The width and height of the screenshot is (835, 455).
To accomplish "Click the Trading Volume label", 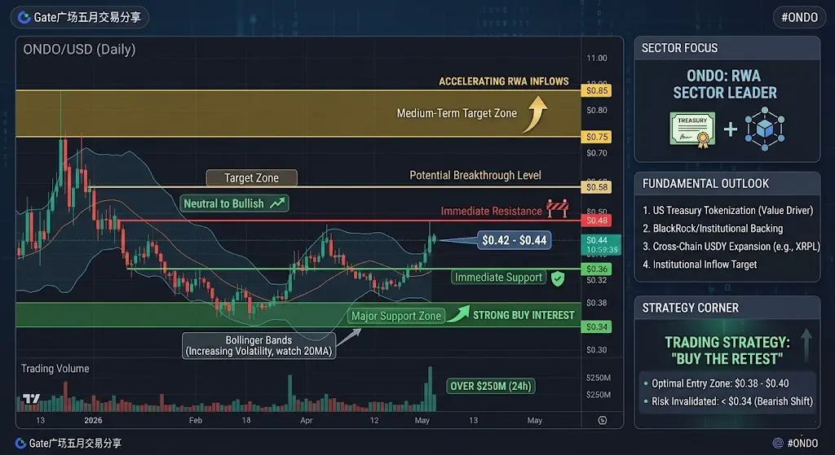I will [55, 369].
